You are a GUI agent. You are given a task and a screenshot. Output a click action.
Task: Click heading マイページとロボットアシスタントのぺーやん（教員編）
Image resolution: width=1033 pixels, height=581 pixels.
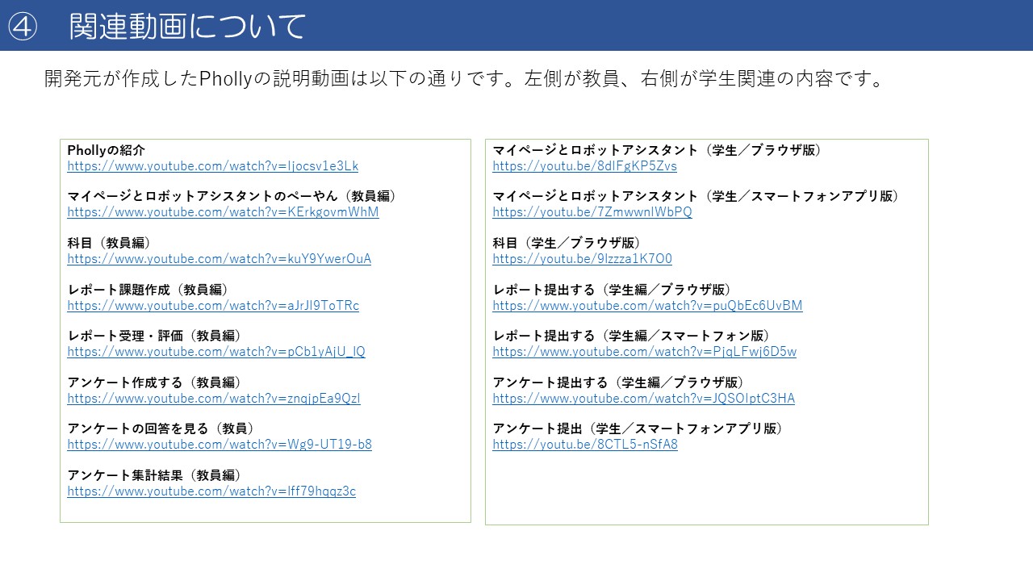234,196
